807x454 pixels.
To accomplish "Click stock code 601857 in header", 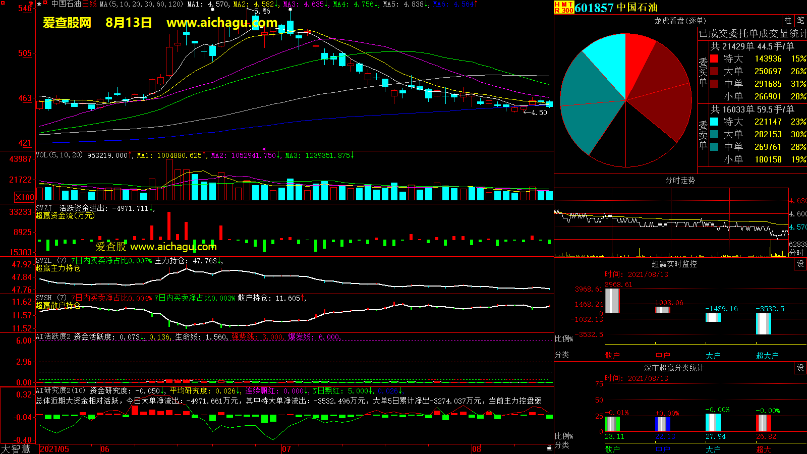I will [594, 8].
